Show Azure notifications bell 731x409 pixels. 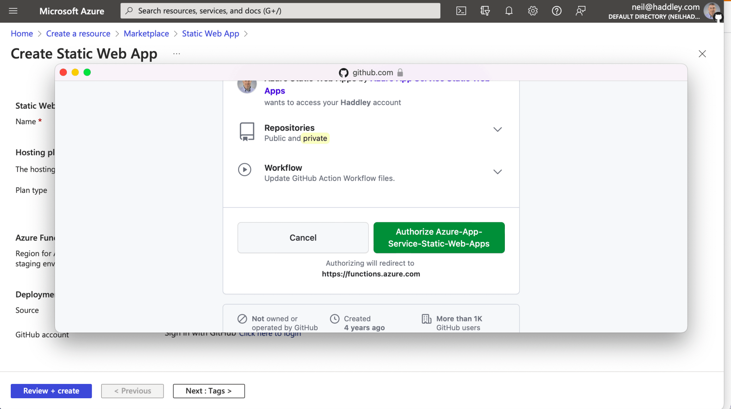tap(509, 11)
